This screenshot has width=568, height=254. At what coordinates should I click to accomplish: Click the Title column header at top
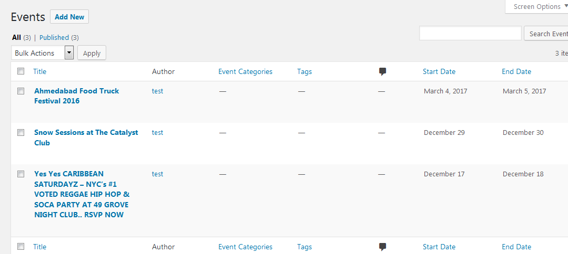point(39,71)
